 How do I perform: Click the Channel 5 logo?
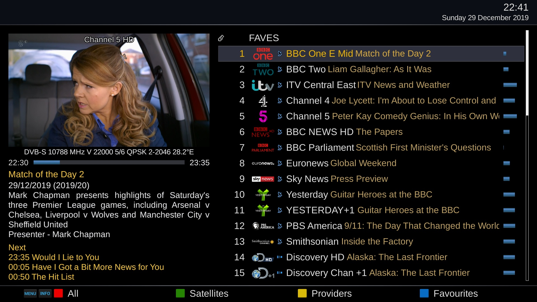point(263,116)
